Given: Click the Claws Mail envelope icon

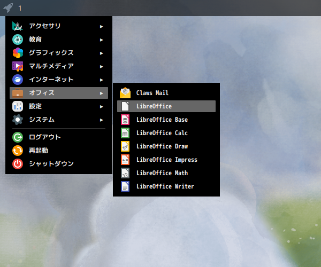Looking at the screenshot, I should [125, 93].
